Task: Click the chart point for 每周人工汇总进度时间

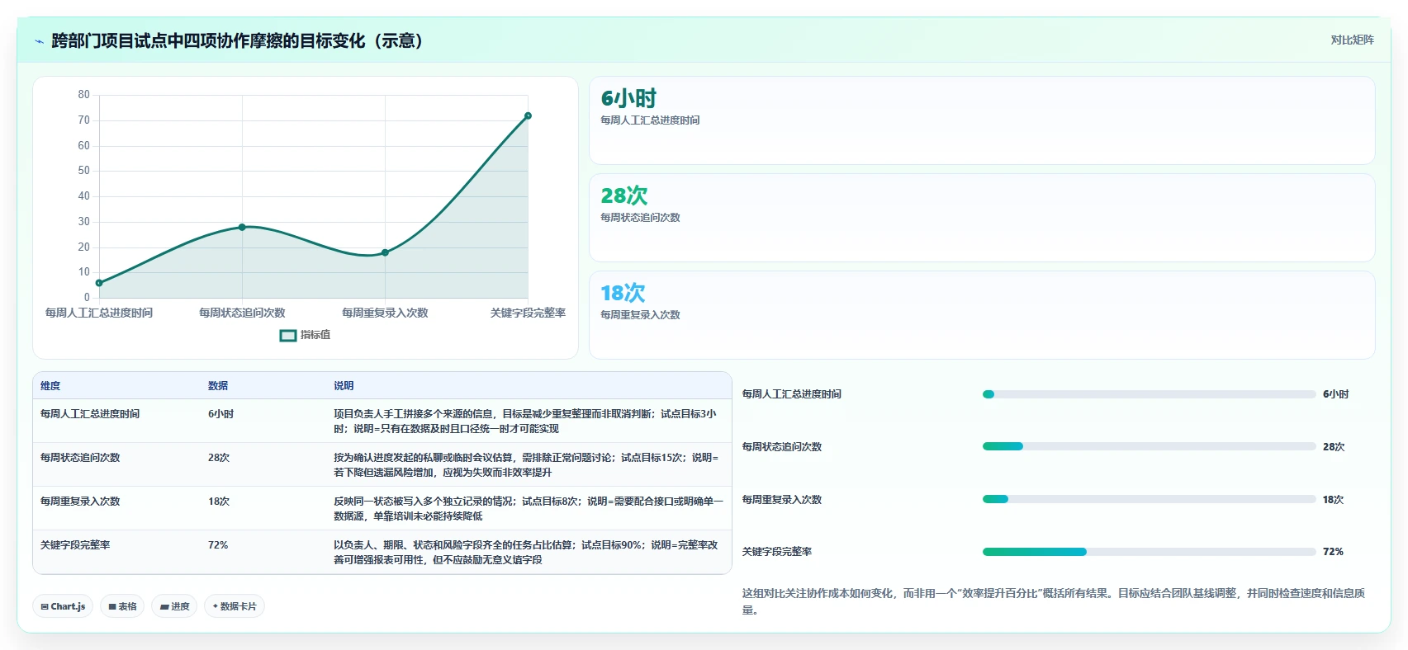Action: tap(99, 283)
